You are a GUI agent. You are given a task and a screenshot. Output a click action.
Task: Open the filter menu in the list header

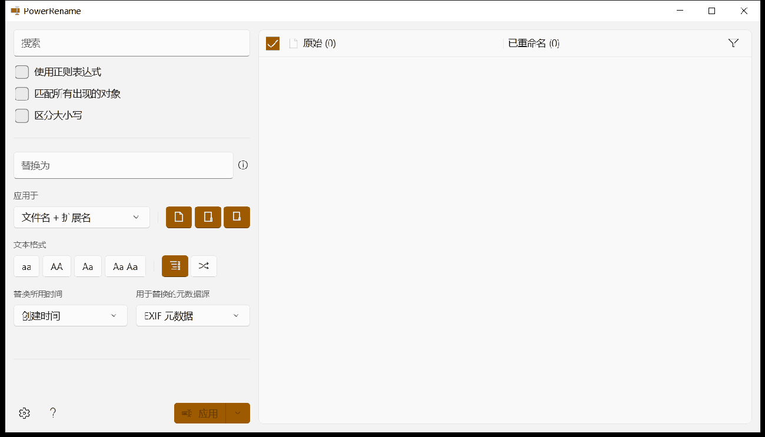(733, 43)
